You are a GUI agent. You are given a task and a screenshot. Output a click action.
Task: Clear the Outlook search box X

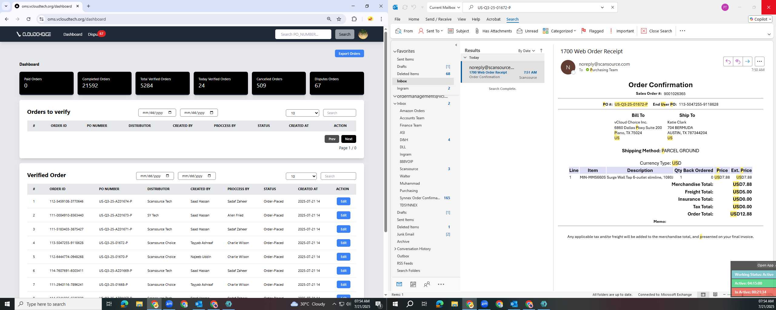pos(612,7)
